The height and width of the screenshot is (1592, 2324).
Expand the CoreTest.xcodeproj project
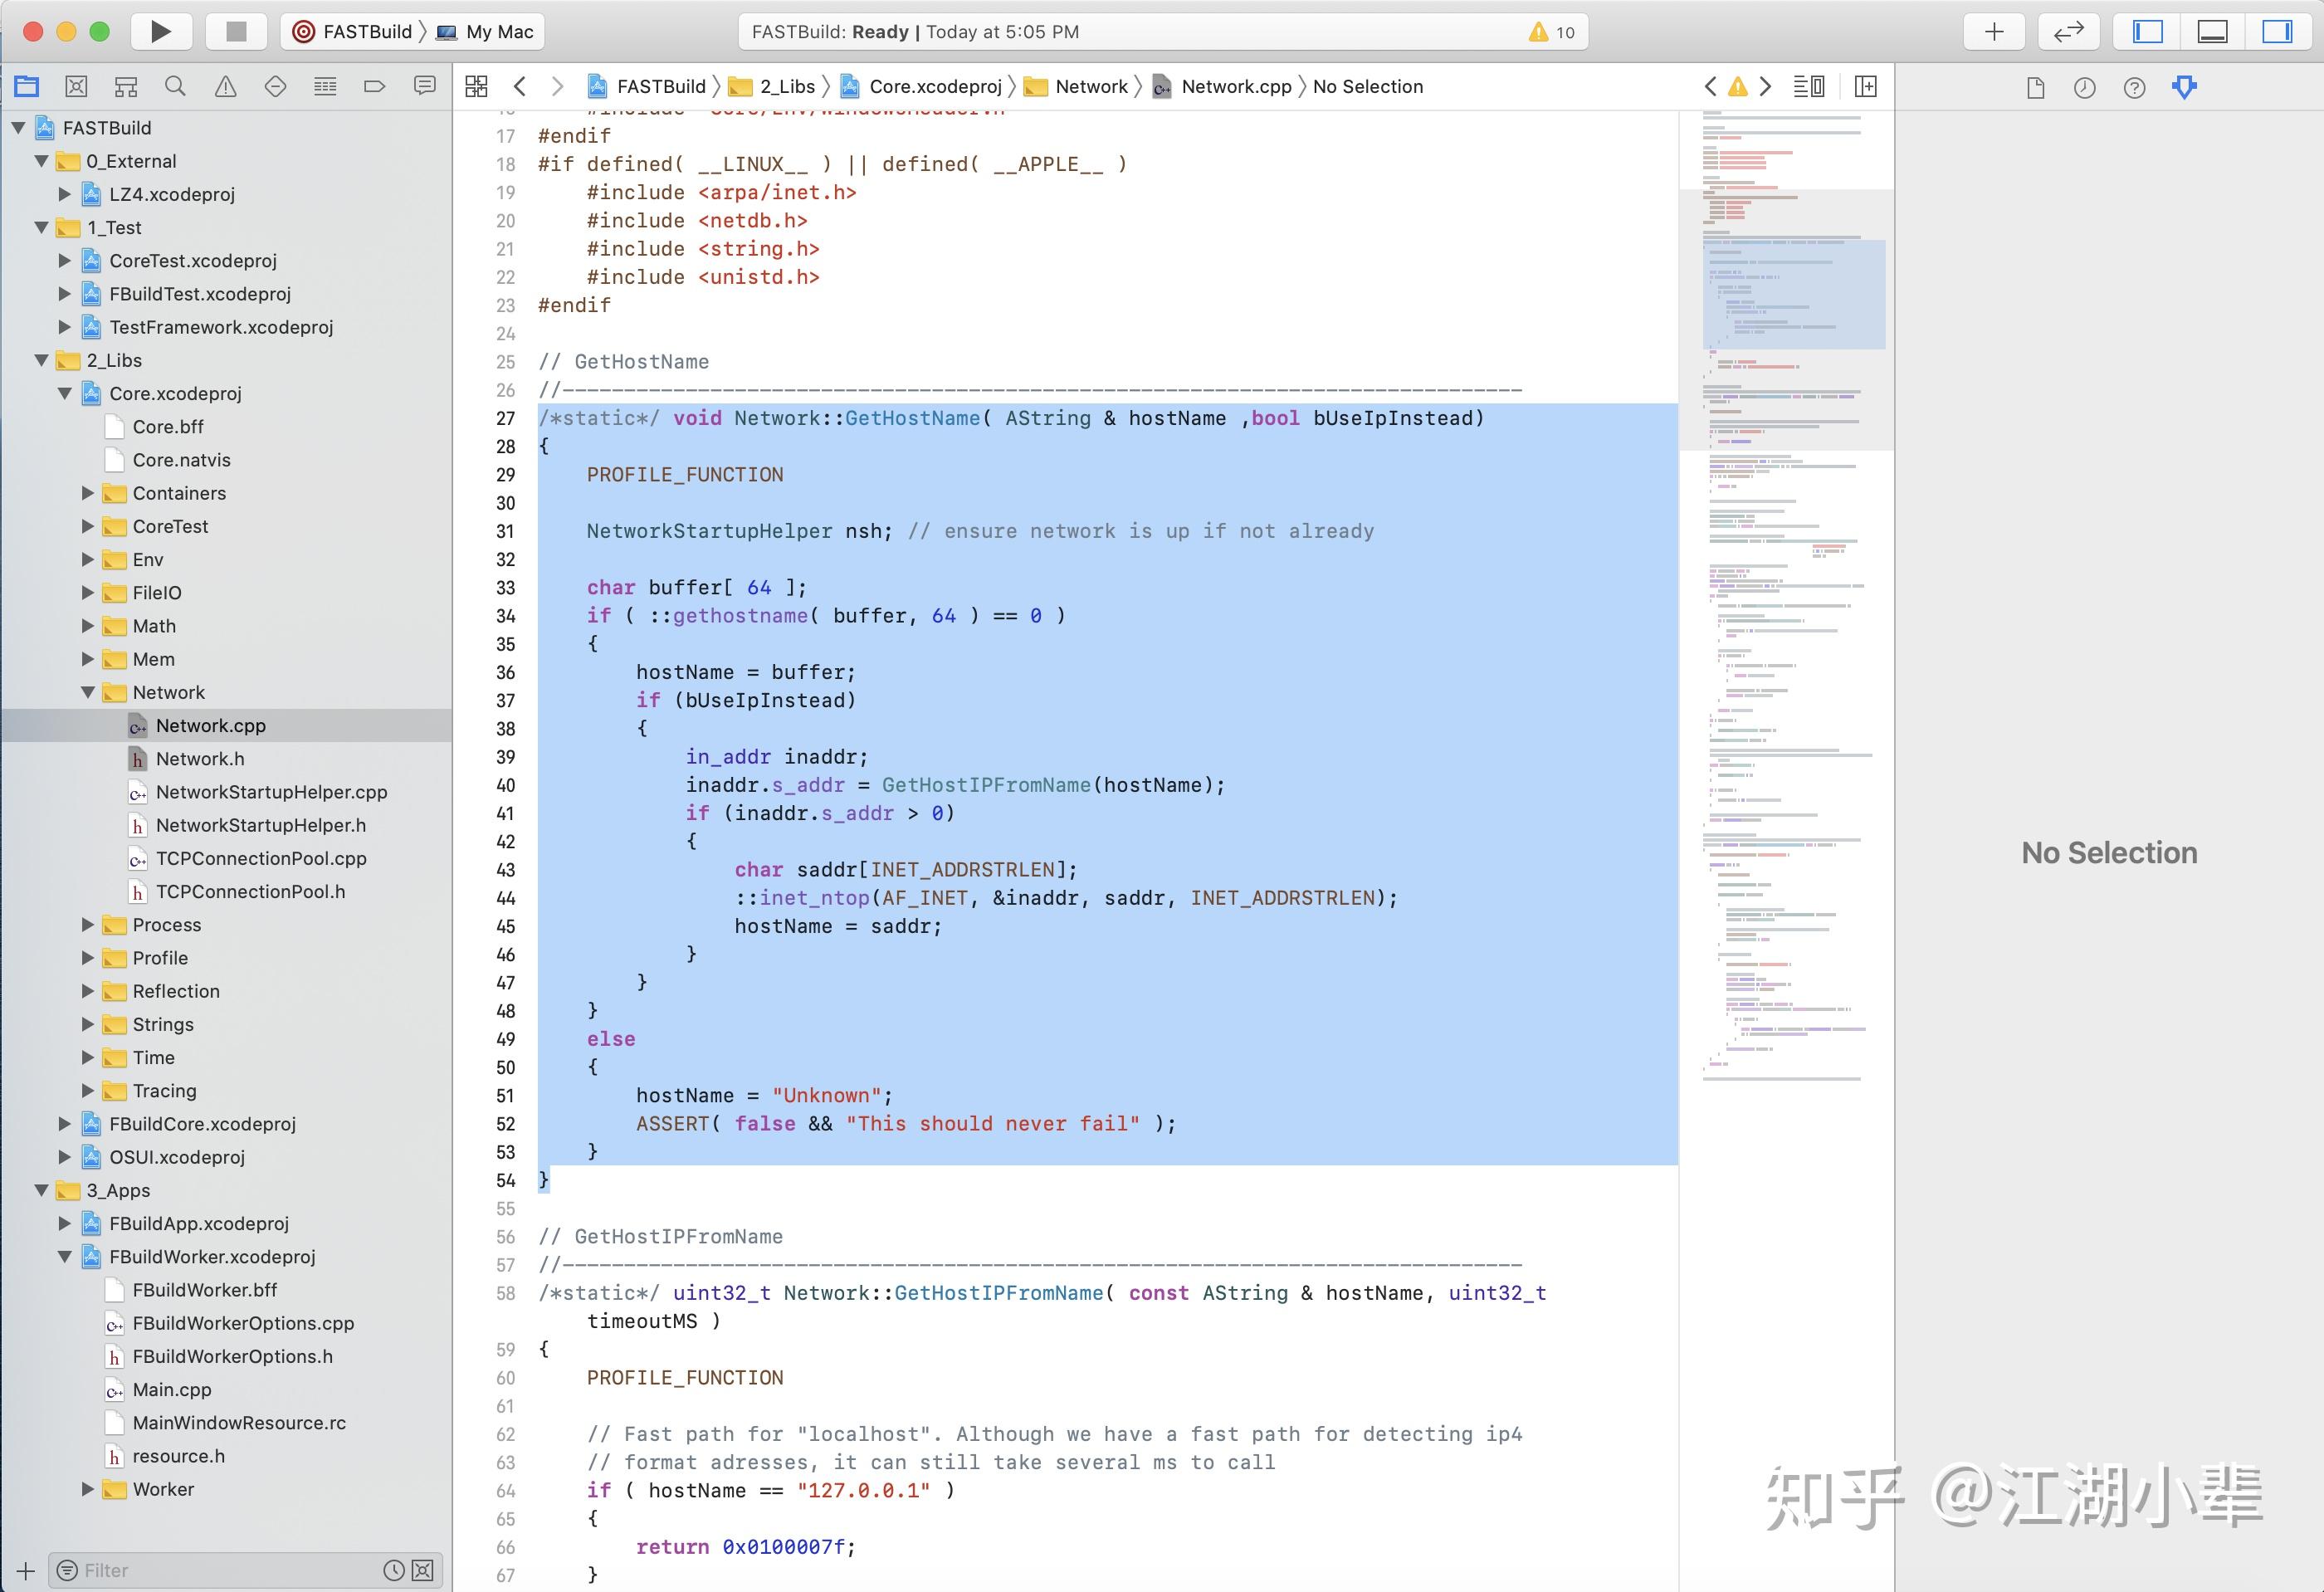pyautogui.click(x=63, y=261)
